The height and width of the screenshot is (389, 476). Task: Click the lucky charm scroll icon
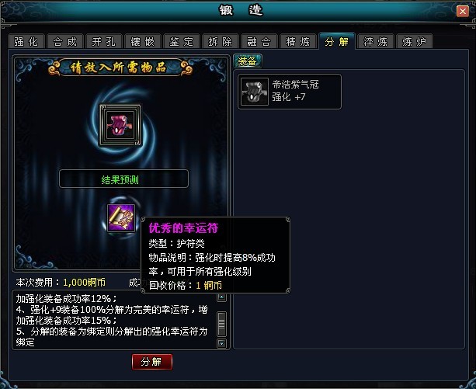121,218
